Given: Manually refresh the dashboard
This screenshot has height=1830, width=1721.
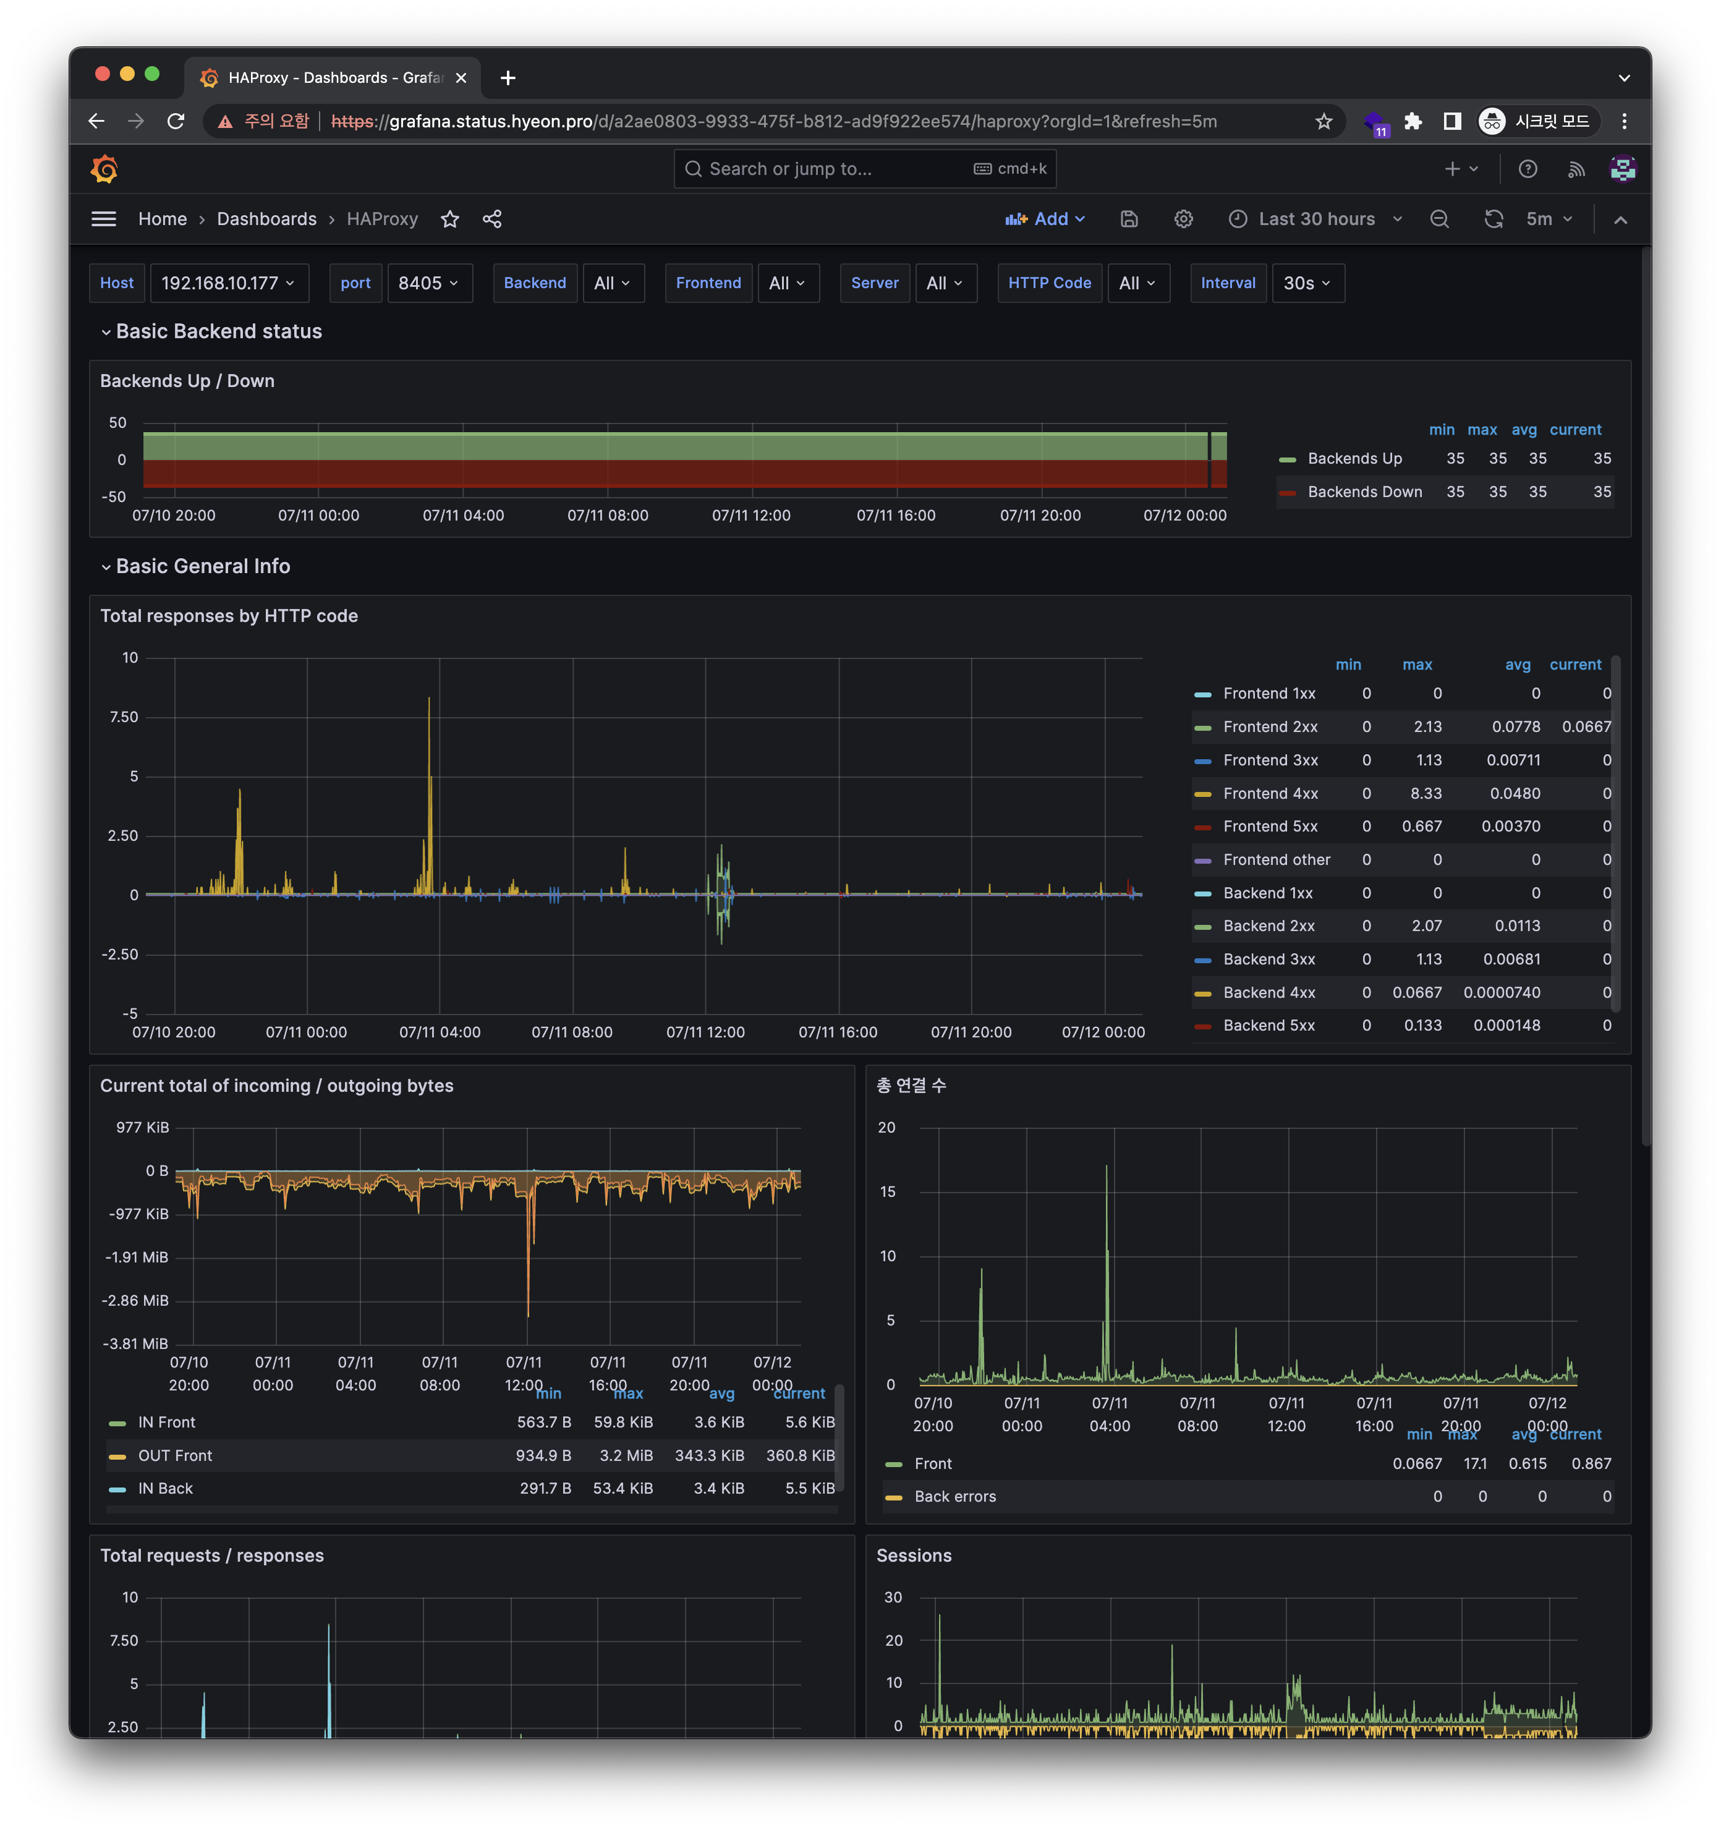Looking at the screenshot, I should click(x=1494, y=219).
